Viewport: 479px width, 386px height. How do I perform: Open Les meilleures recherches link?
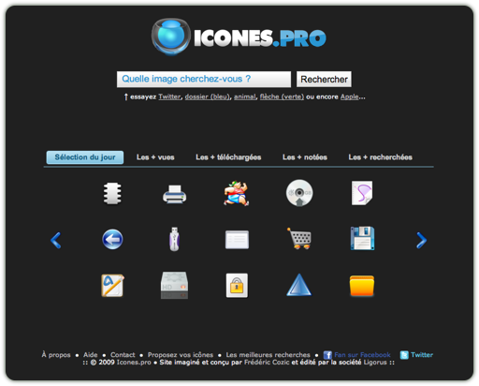(x=268, y=355)
